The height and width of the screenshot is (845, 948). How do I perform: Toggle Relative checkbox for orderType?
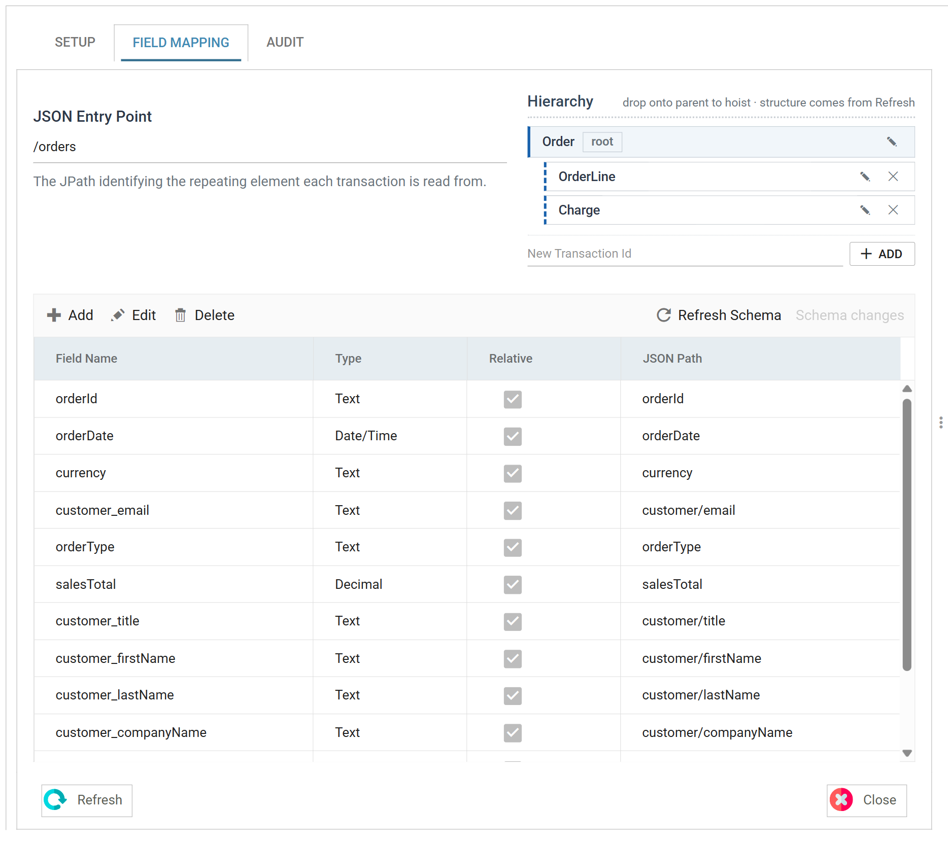(513, 547)
